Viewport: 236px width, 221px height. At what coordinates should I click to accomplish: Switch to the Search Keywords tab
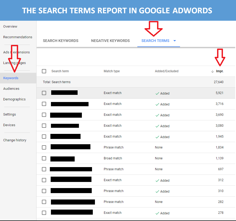61,41
